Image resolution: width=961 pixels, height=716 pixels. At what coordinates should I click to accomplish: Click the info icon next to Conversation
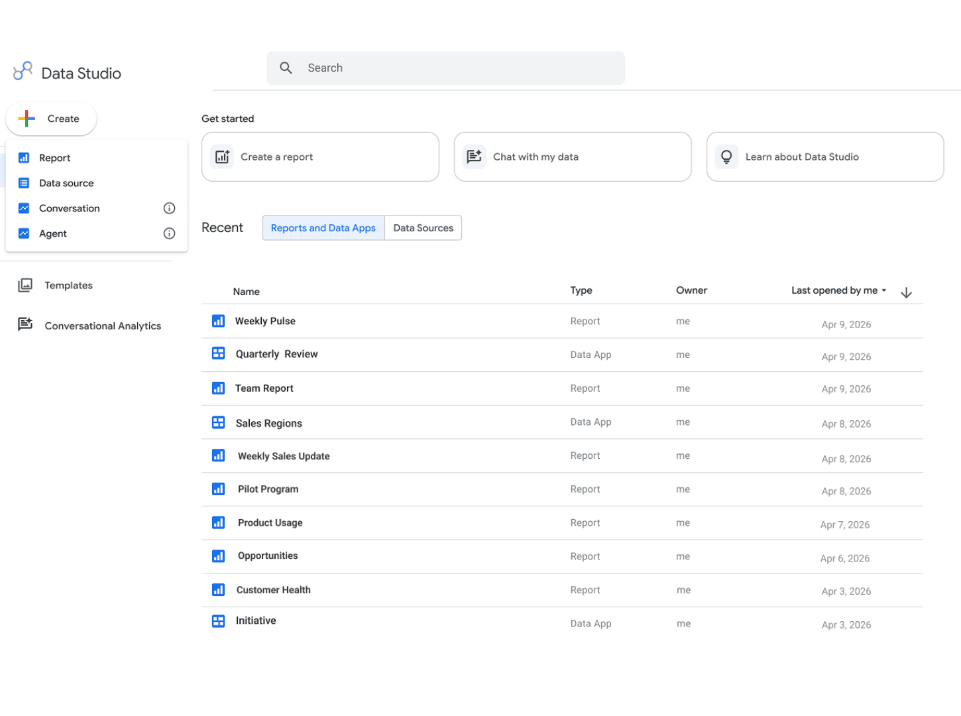coord(169,208)
